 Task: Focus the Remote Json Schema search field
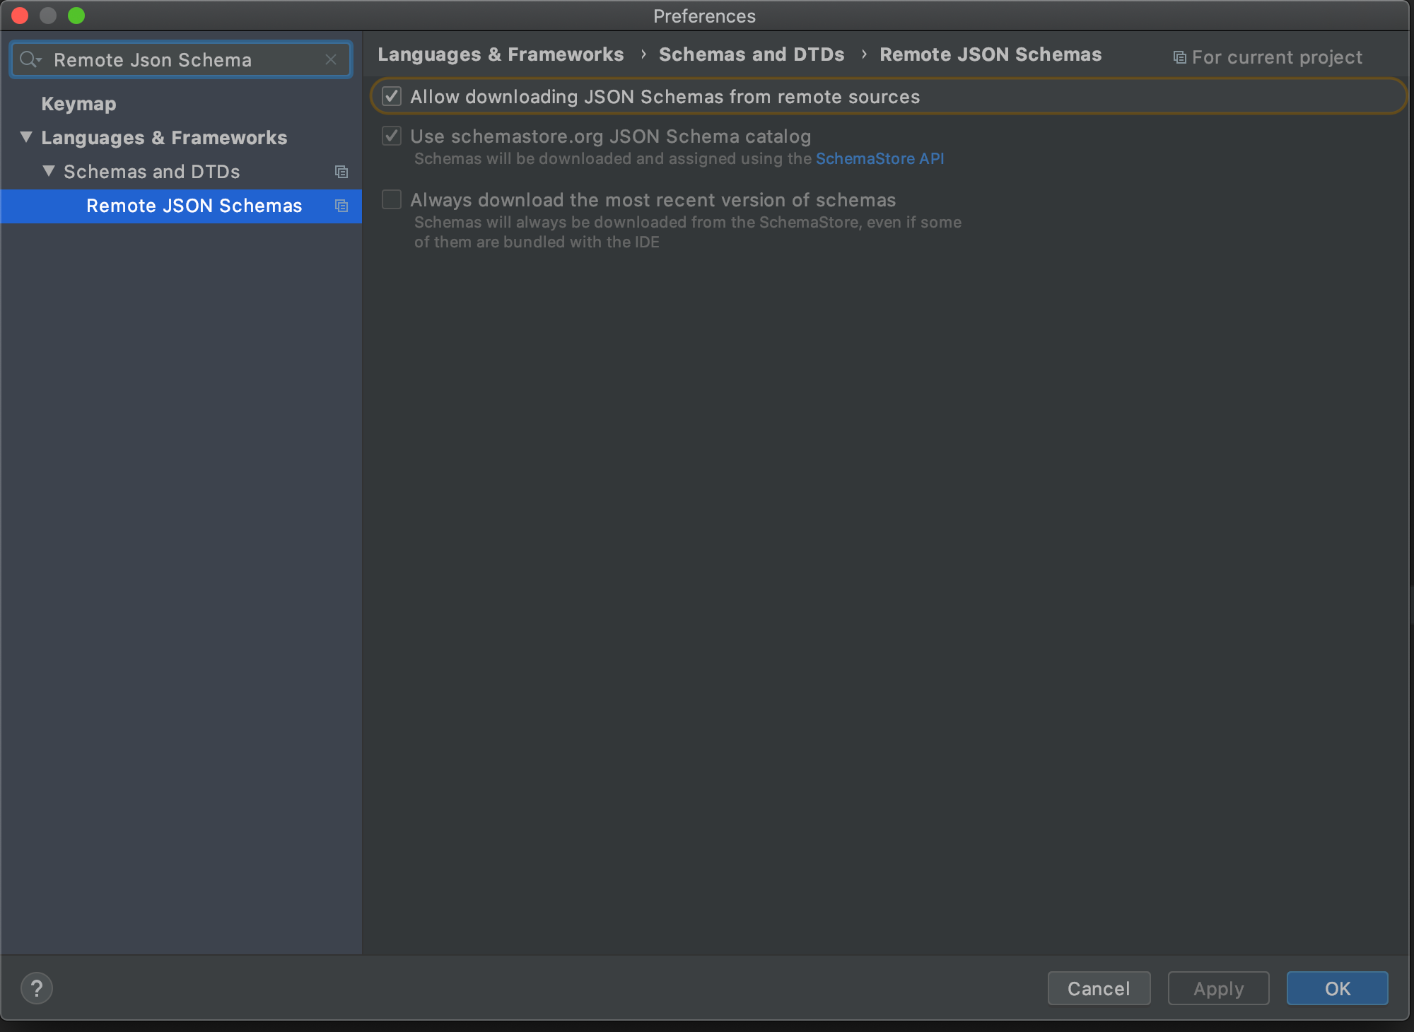click(x=181, y=60)
